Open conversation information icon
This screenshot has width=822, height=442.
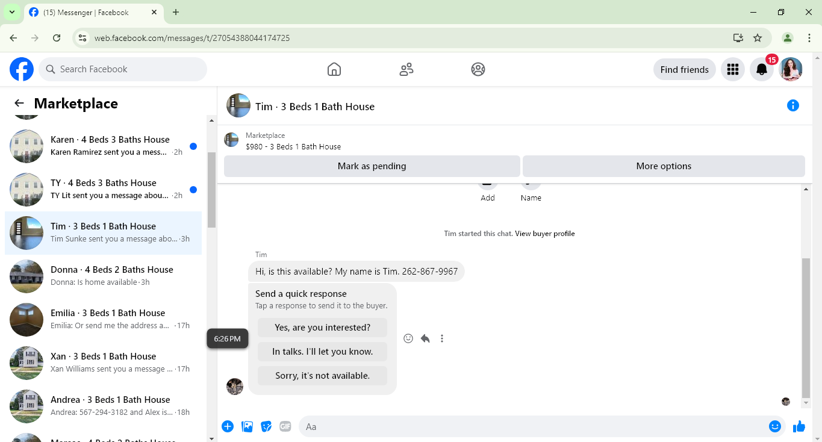(x=793, y=106)
